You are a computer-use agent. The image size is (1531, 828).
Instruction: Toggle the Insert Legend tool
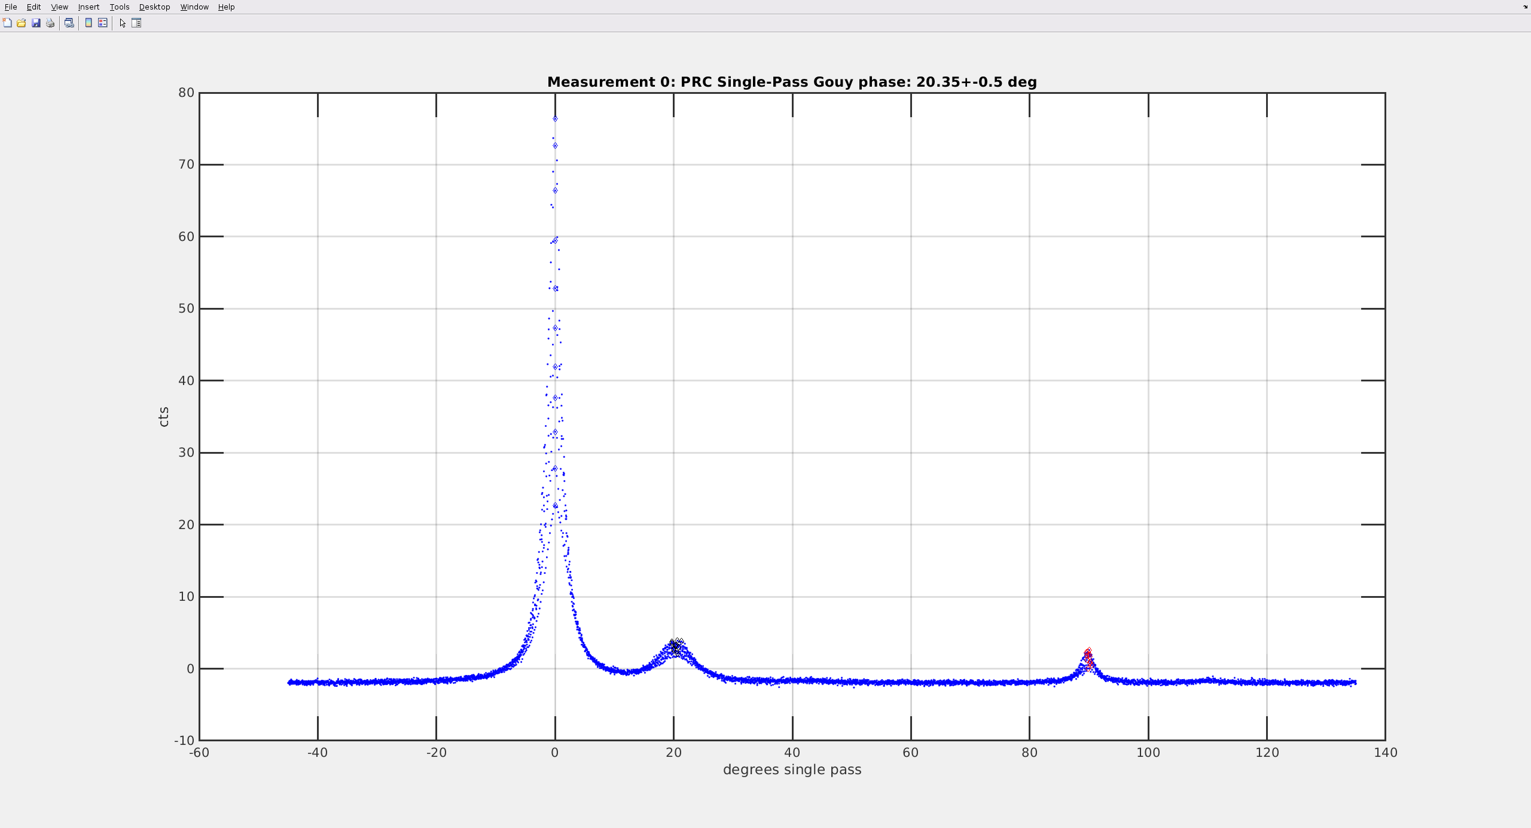point(103,23)
